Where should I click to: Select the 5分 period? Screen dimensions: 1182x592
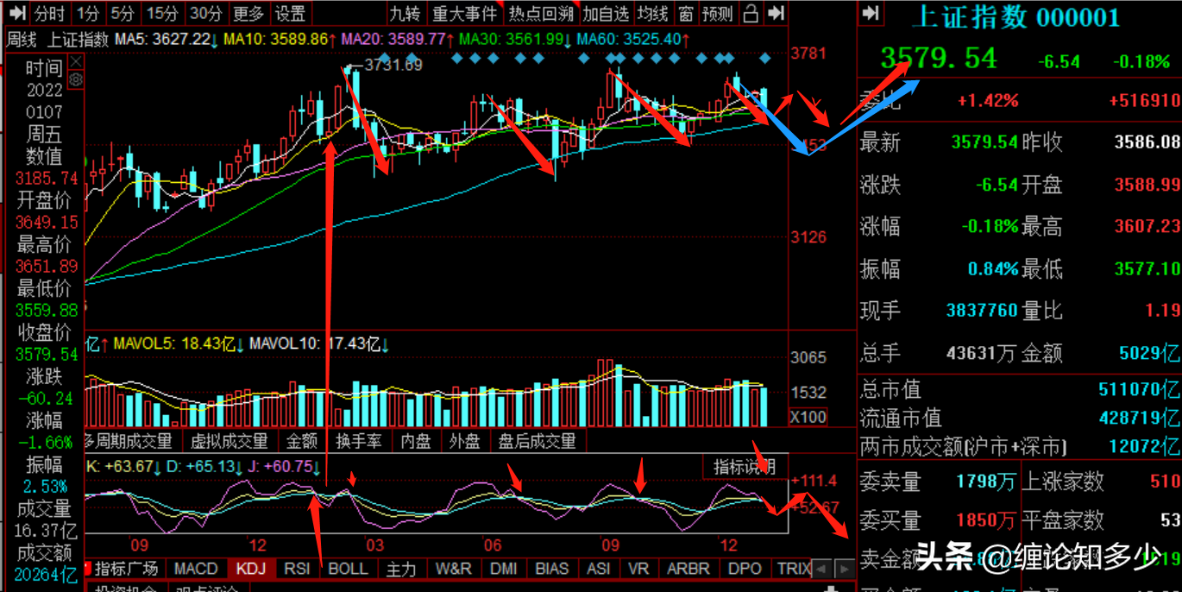coord(123,13)
